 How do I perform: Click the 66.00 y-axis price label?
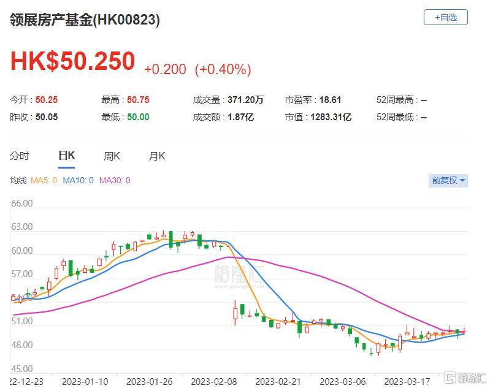[22, 204]
